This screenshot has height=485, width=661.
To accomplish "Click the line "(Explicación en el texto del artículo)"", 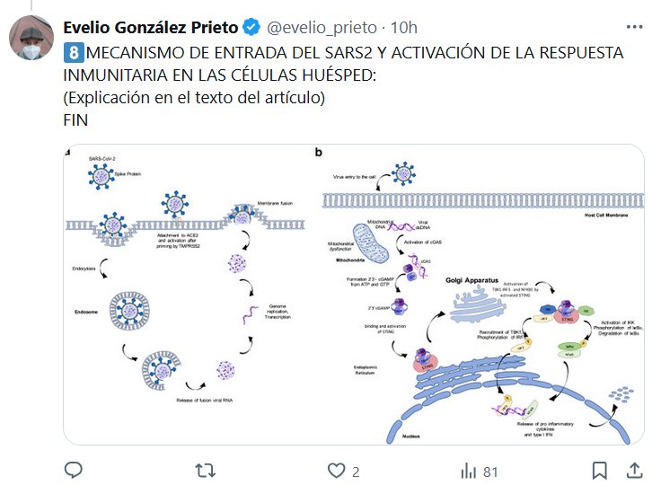I will pos(193,97).
